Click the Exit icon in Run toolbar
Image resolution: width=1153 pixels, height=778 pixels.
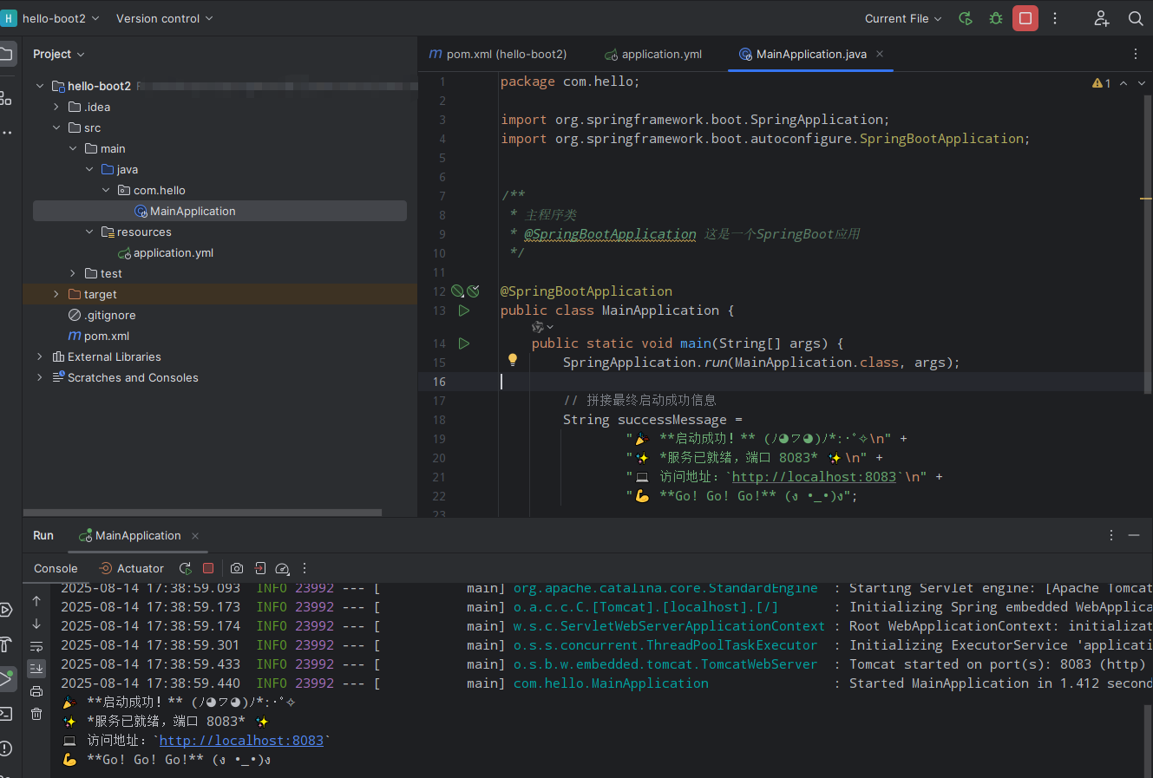[x=260, y=568]
